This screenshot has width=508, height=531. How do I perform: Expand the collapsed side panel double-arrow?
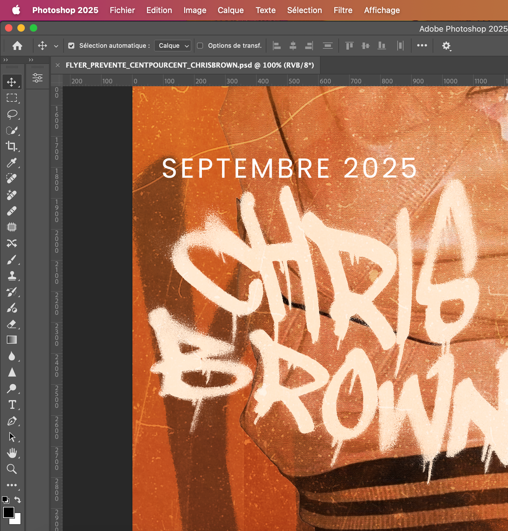31,60
